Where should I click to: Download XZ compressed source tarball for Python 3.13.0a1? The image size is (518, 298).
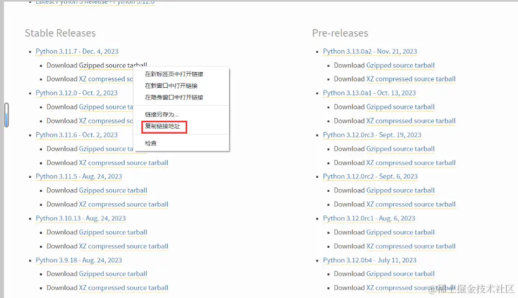tap(411, 121)
